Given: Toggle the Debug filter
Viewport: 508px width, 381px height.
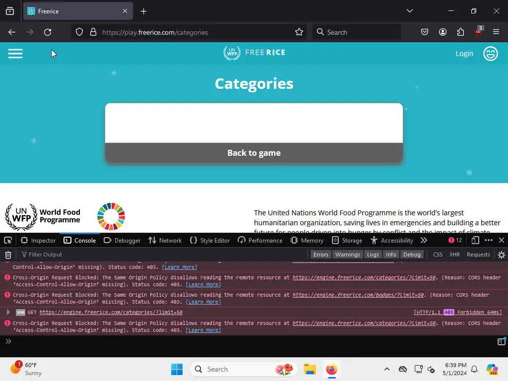Looking at the screenshot, I should [412, 254].
